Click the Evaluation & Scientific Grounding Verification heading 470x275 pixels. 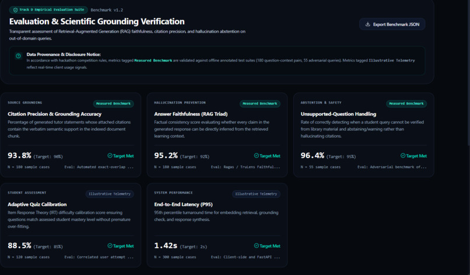coord(97,22)
